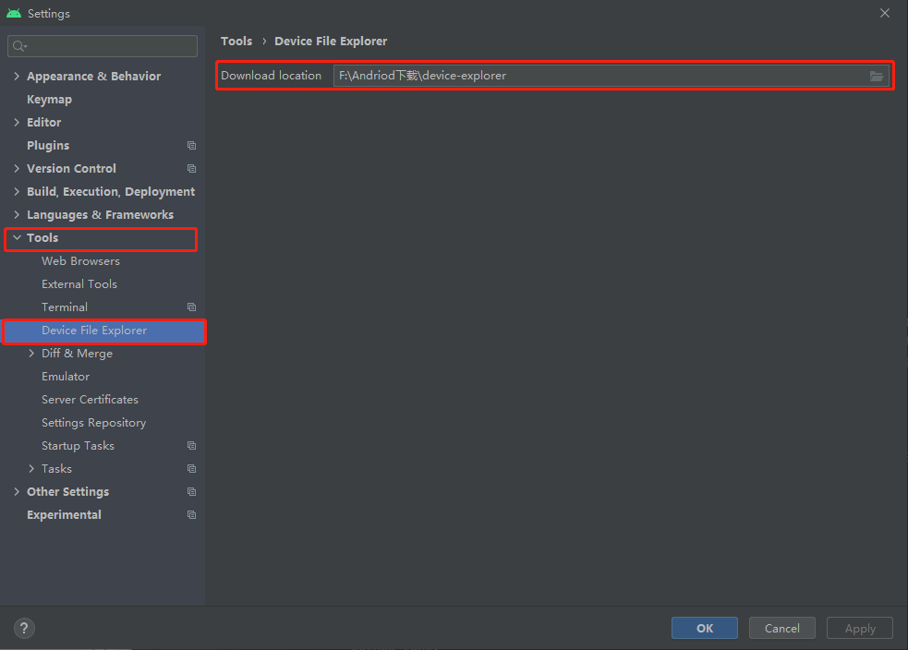Viewport: 908px width, 650px height.
Task: Click the Apply button
Action: (x=859, y=628)
